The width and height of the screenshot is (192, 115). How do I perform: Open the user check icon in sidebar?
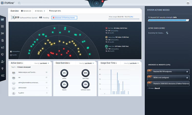click(x=3, y=62)
